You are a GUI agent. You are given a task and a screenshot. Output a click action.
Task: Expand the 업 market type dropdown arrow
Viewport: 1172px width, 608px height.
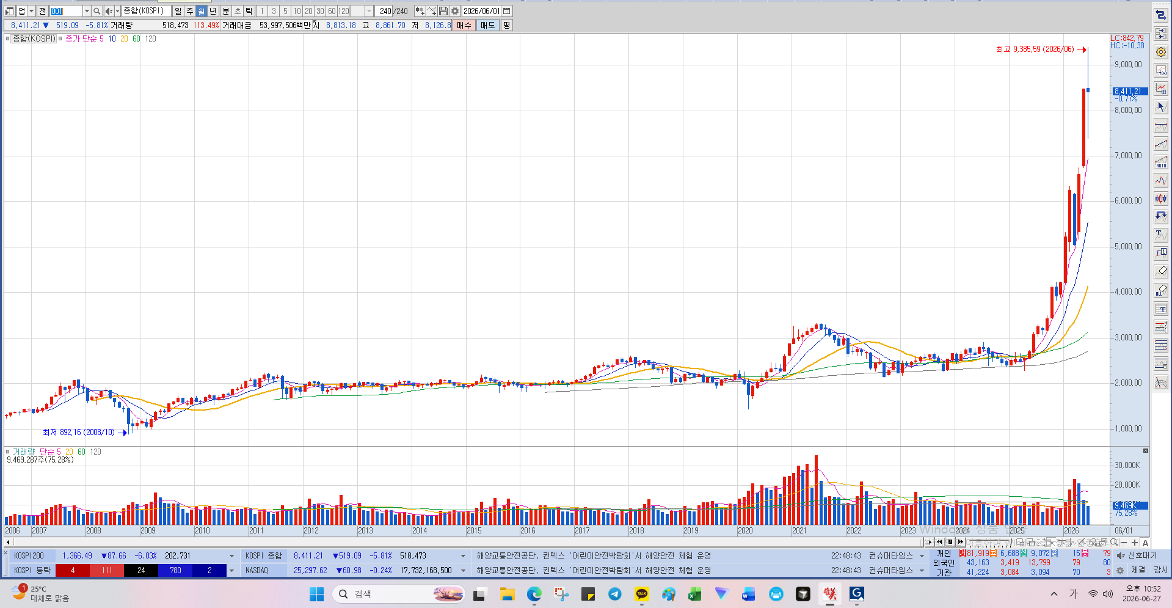pos(32,11)
